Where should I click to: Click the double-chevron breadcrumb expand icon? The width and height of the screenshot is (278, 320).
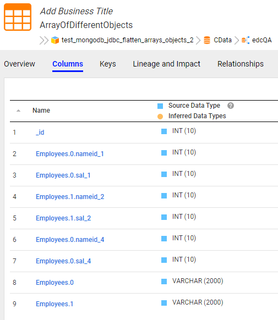click(x=44, y=40)
